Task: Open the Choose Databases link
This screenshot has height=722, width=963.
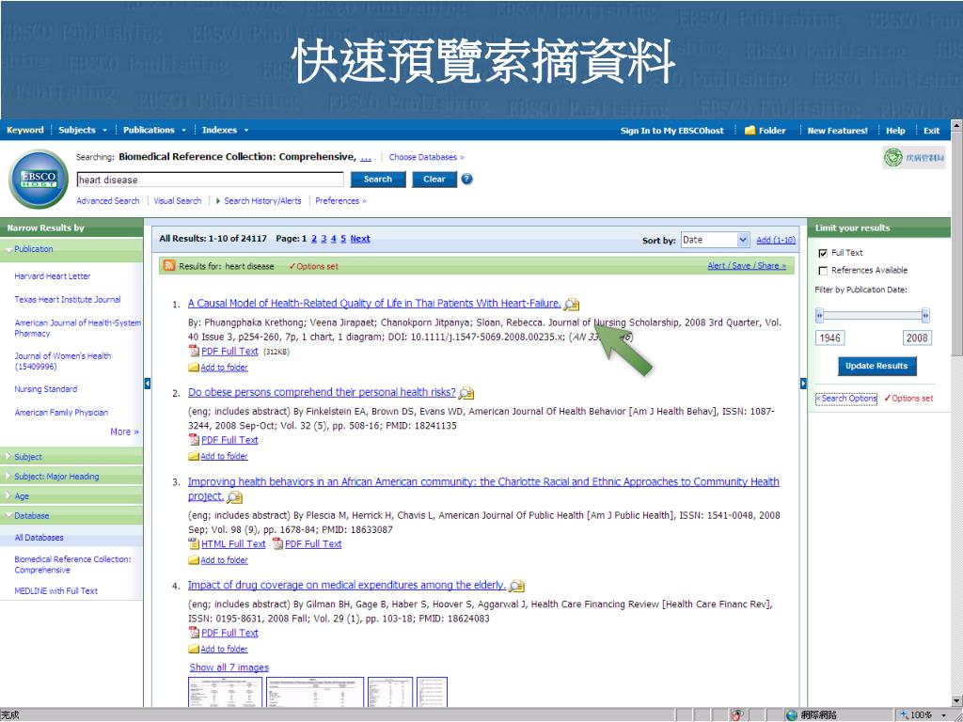Action: tap(426, 157)
